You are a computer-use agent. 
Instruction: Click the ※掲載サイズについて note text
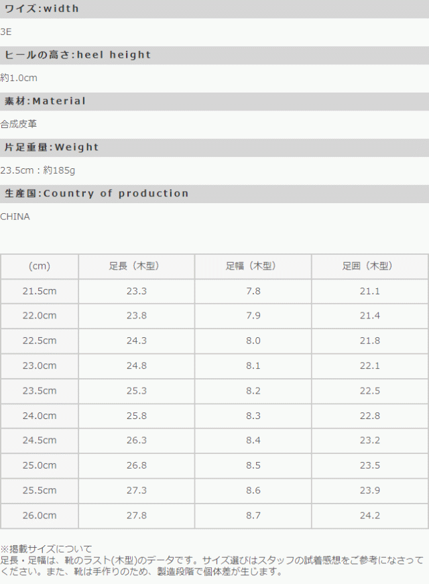point(46,549)
